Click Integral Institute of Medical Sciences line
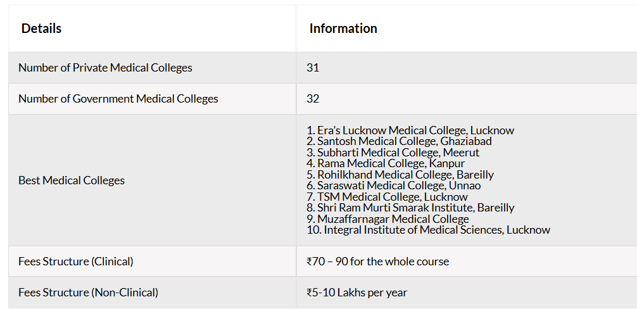This screenshot has height=309, width=637. (x=429, y=230)
